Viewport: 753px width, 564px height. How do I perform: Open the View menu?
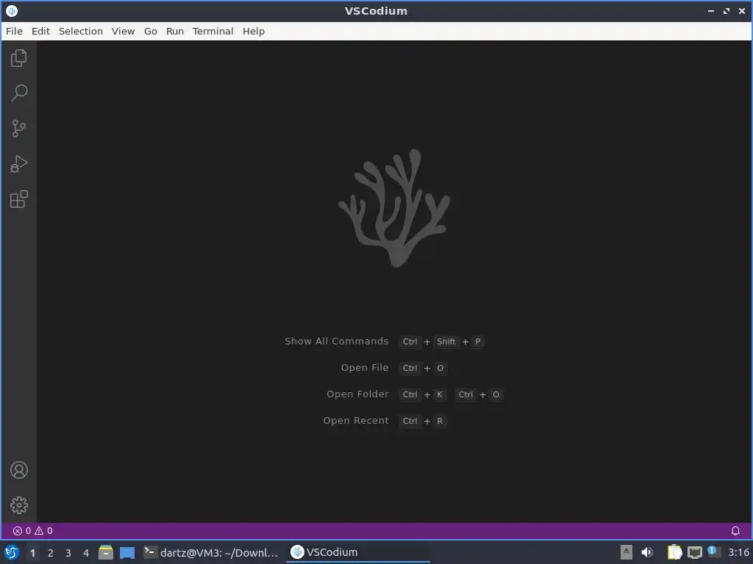123,31
